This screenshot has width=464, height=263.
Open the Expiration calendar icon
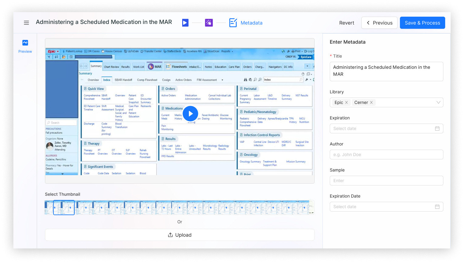437,128
